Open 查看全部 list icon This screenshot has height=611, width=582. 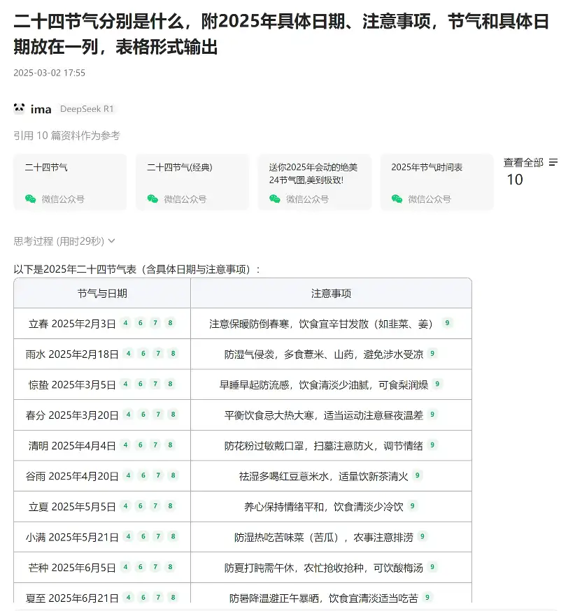[553, 162]
